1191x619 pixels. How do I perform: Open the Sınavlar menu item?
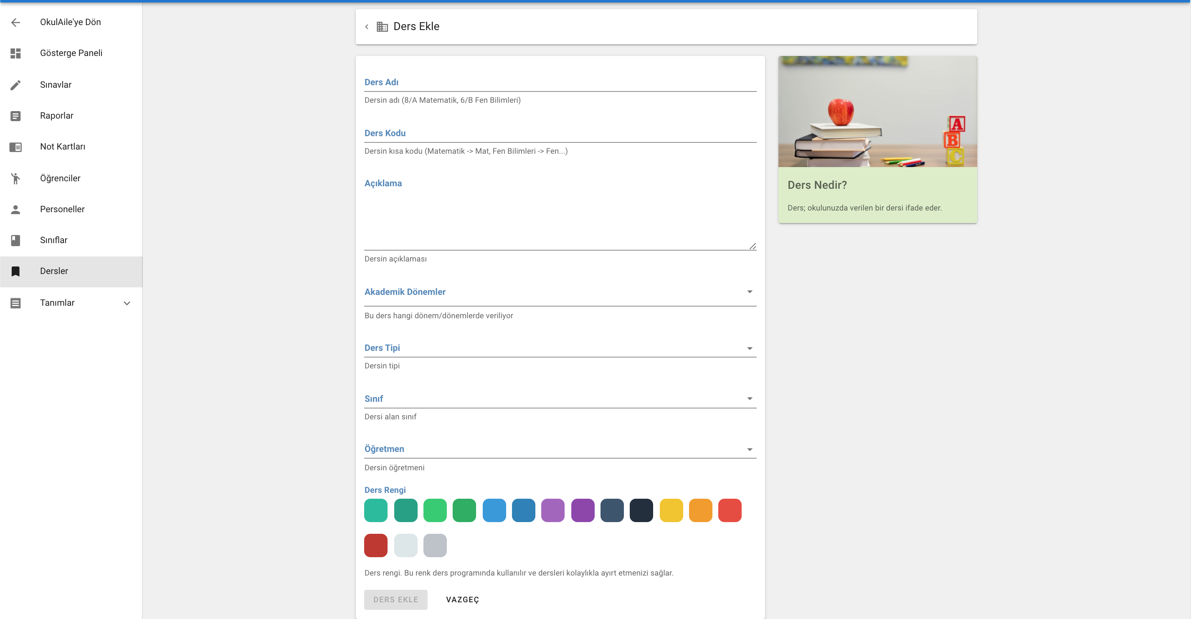71,85
